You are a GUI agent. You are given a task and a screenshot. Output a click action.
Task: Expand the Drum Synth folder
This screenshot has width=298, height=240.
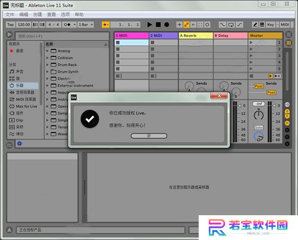point(47,71)
